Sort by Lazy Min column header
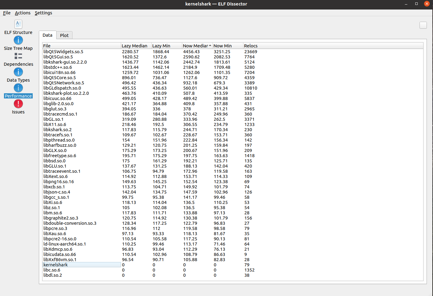The height and width of the screenshot is (296, 433). (x=167, y=46)
